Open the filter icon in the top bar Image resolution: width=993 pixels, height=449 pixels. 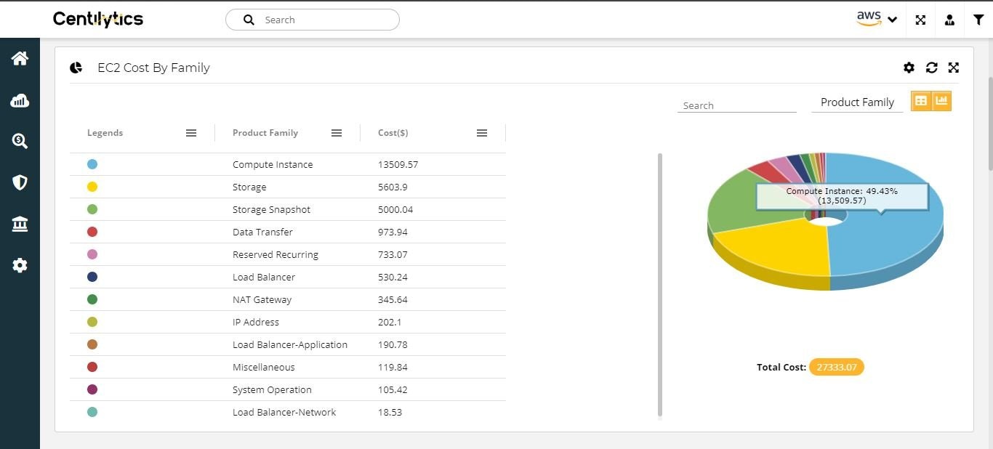(x=979, y=20)
